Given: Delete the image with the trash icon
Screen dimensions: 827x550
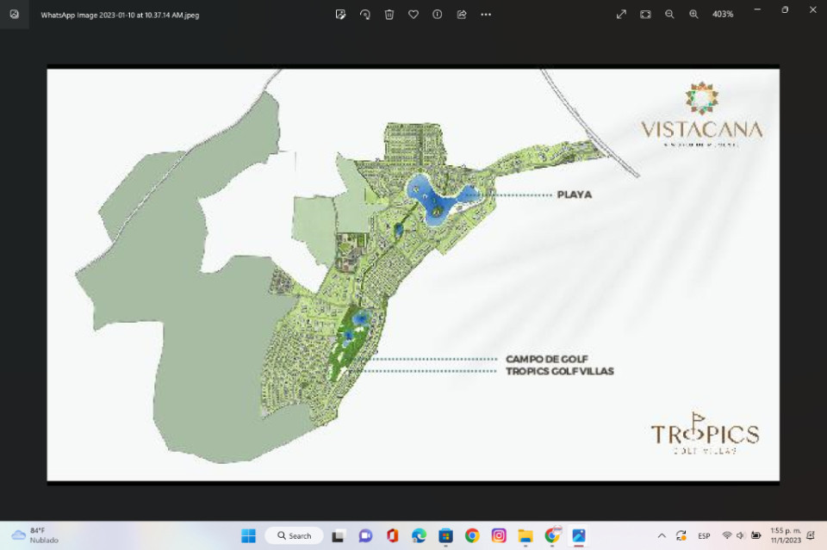Looking at the screenshot, I should 389,15.
